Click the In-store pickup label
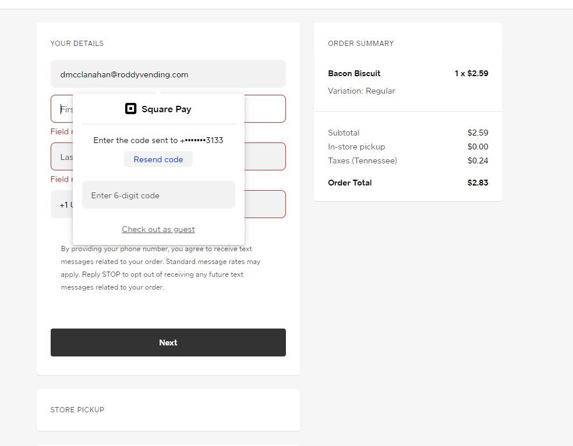The height and width of the screenshot is (446, 573). tap(356, 147)
